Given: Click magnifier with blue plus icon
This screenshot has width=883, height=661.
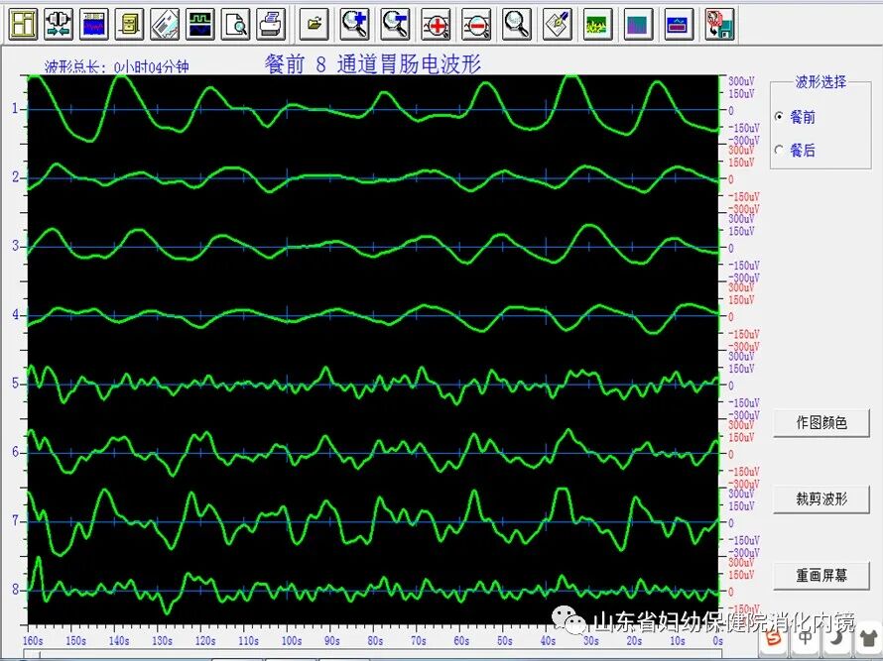Looking at the screenshot, I should coord(355,24).
